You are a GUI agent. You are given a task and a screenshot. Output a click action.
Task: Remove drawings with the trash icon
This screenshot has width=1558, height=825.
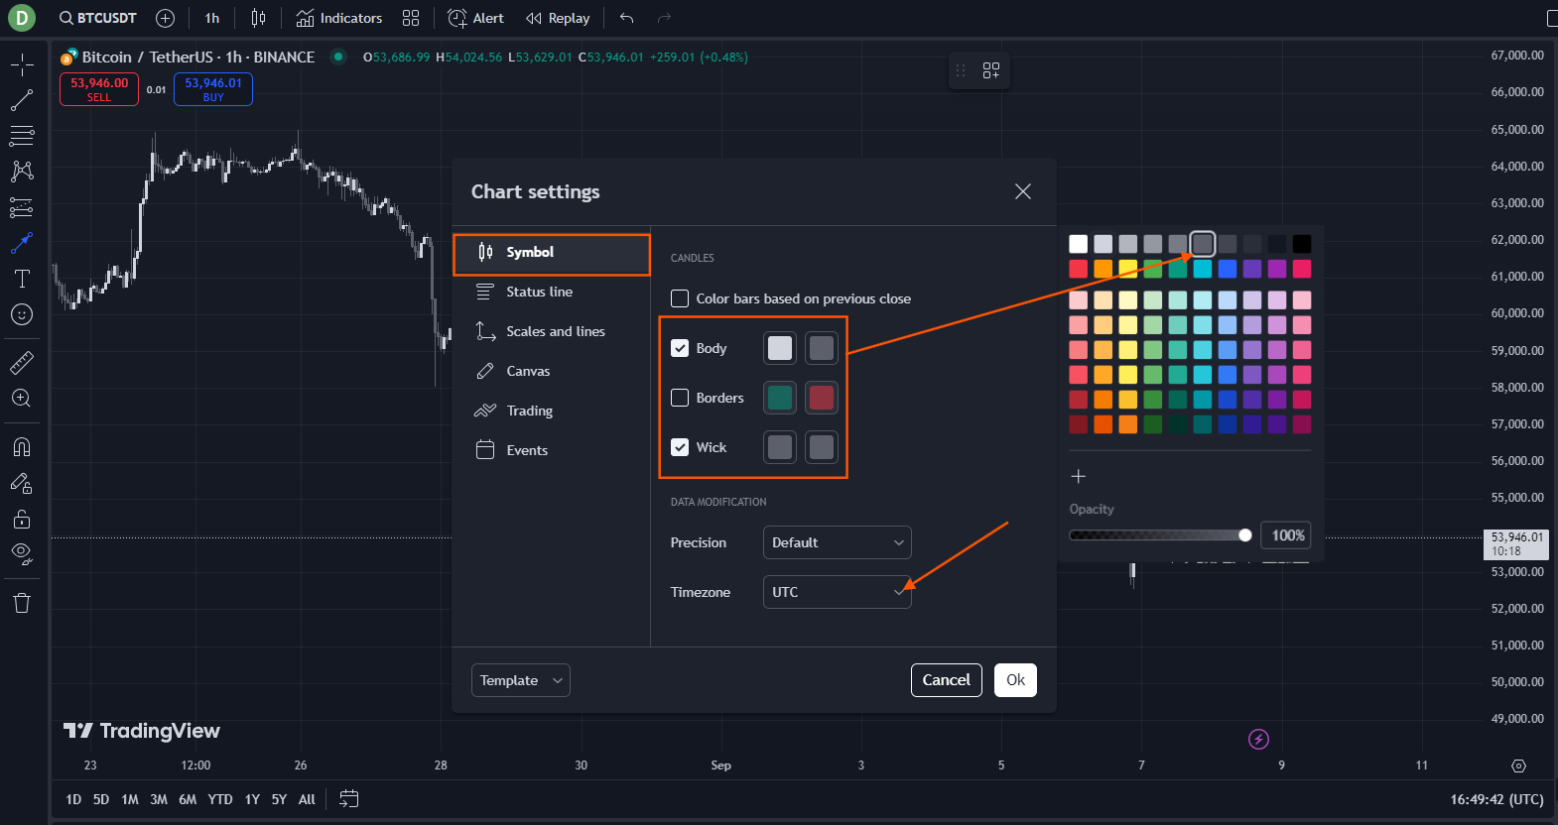(x=22, y=603)
